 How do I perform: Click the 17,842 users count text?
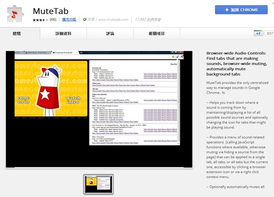click(148, 20)
